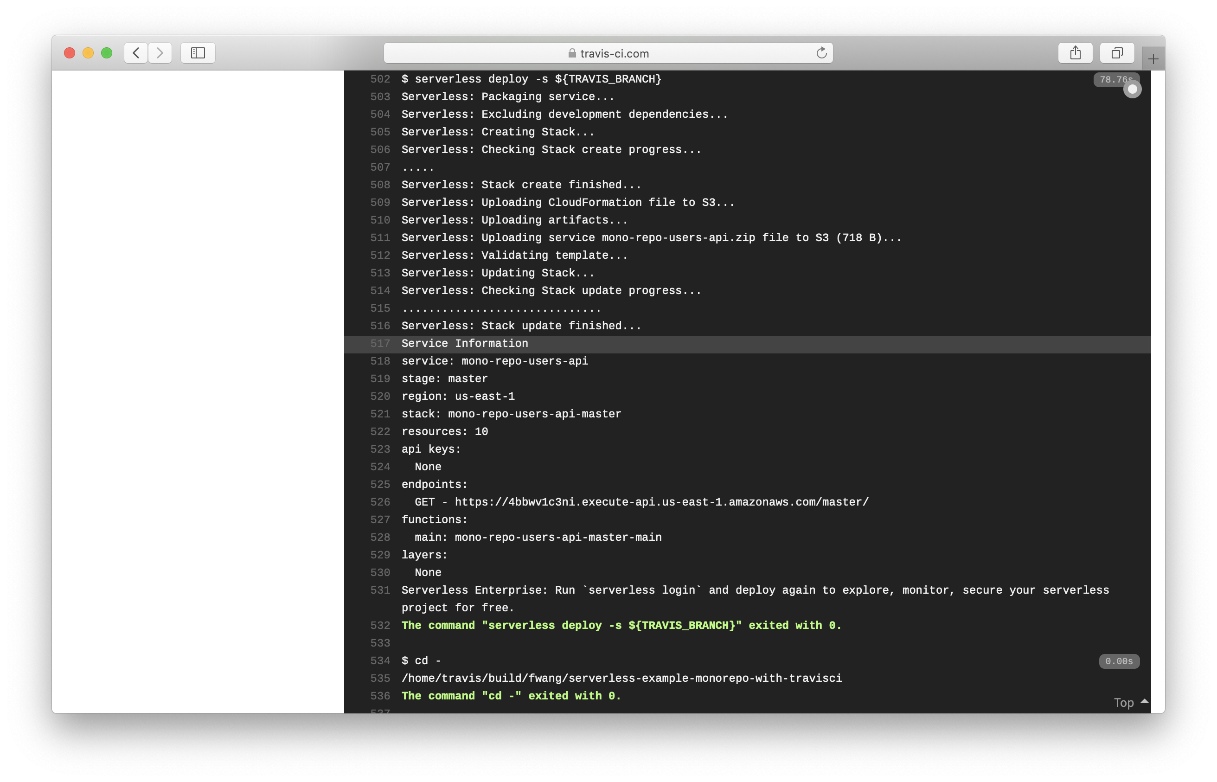Click the GET endpoint URL on line 526
Image resolution: width=1217 pixels, height=782 pixels.
tap(661, 502)
